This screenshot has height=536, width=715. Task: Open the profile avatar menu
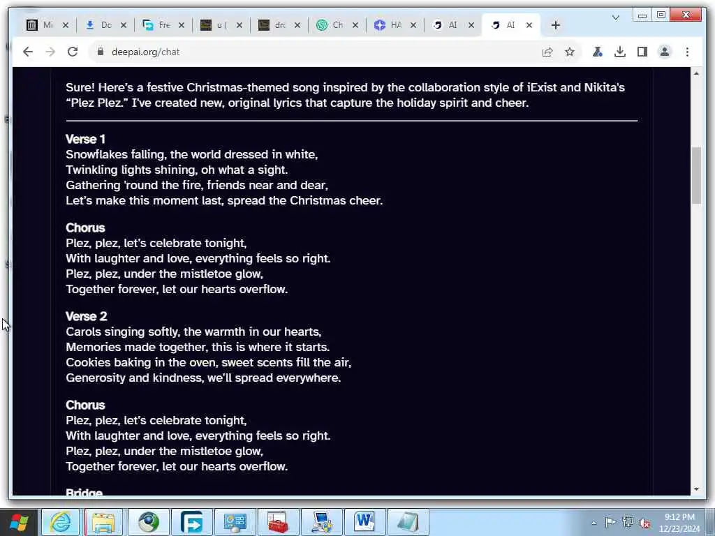[x=665, y=52]
